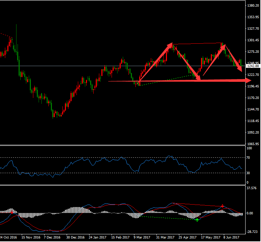Click the RSI oversold level label 30
This screenshot has width=261, height=242.
248,173
